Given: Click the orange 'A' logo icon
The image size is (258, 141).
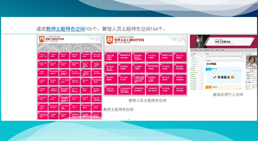Looking at the screenshot, I should click(x=41, y=40).
